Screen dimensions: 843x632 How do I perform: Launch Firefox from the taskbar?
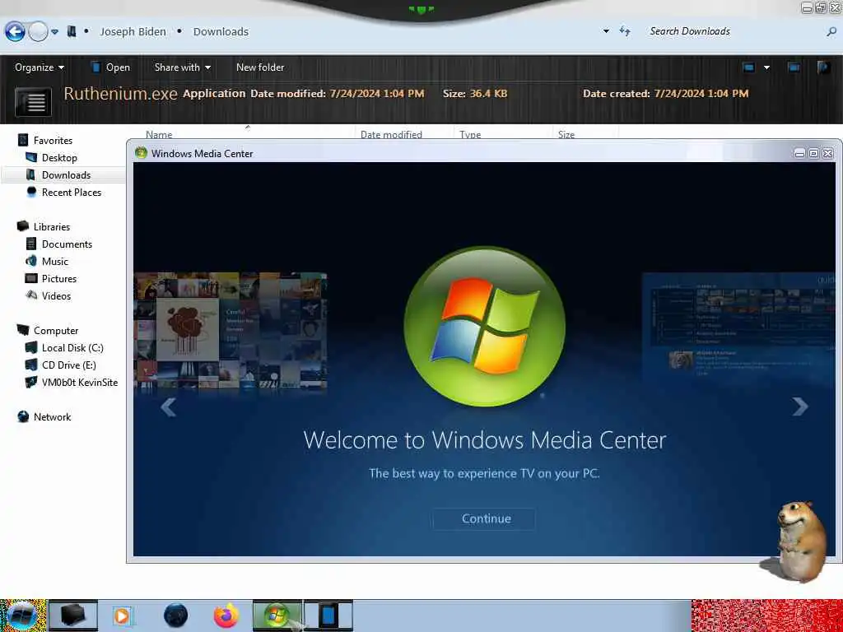point(226,616)
